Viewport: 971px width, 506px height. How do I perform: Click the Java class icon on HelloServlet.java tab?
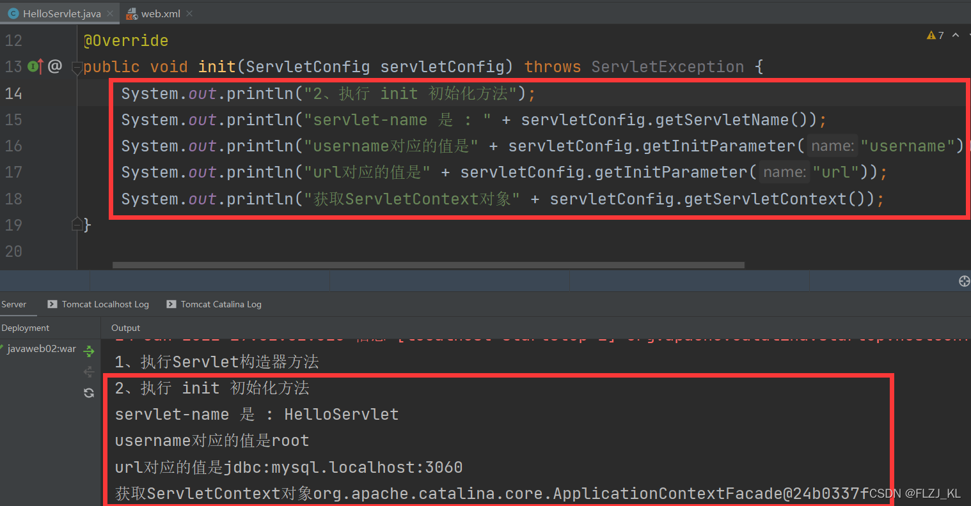pyautogui.click(x=13, y=13)
